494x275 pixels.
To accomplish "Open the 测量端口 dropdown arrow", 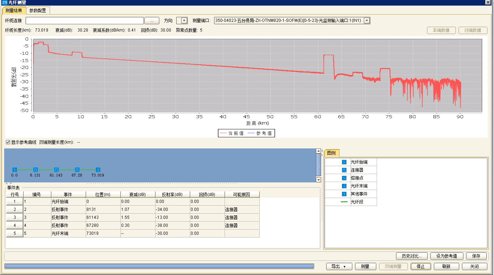I will (367, 20).
